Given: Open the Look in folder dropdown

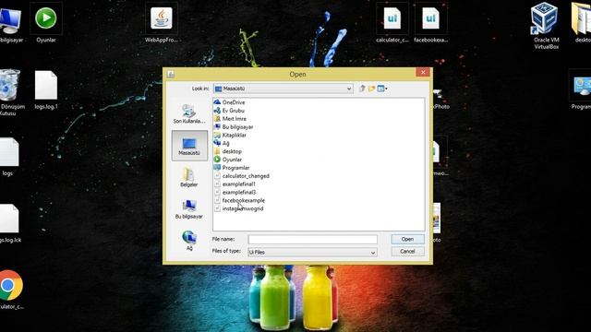Looking at the screenshot, I should (x=283, y=89).
